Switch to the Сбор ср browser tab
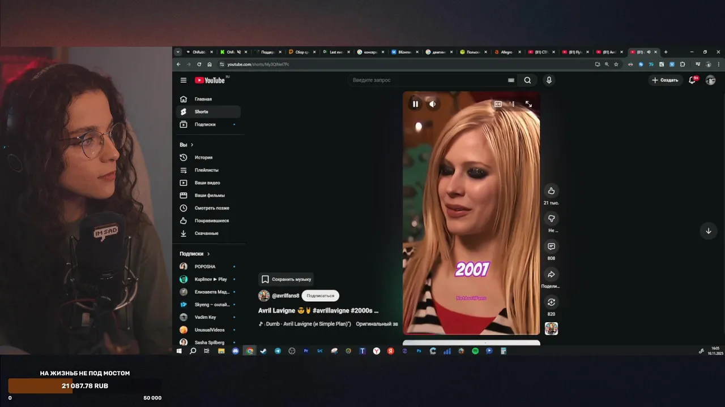Image resolution: width=725 pixels, height=407 pixels. point(301,52)
